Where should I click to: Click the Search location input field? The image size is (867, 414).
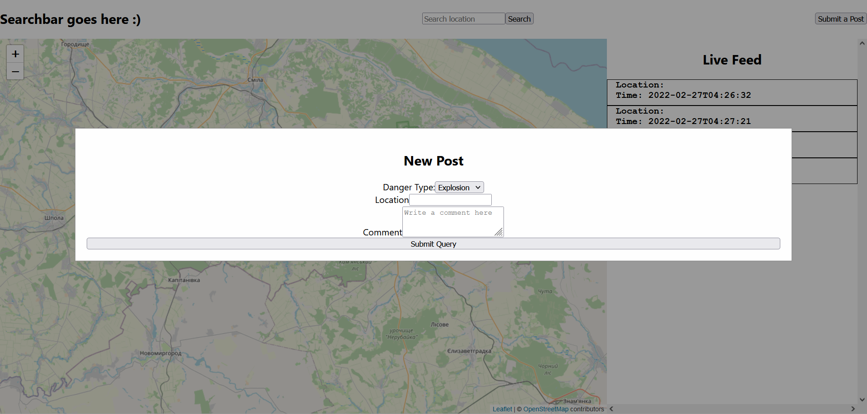463,18
